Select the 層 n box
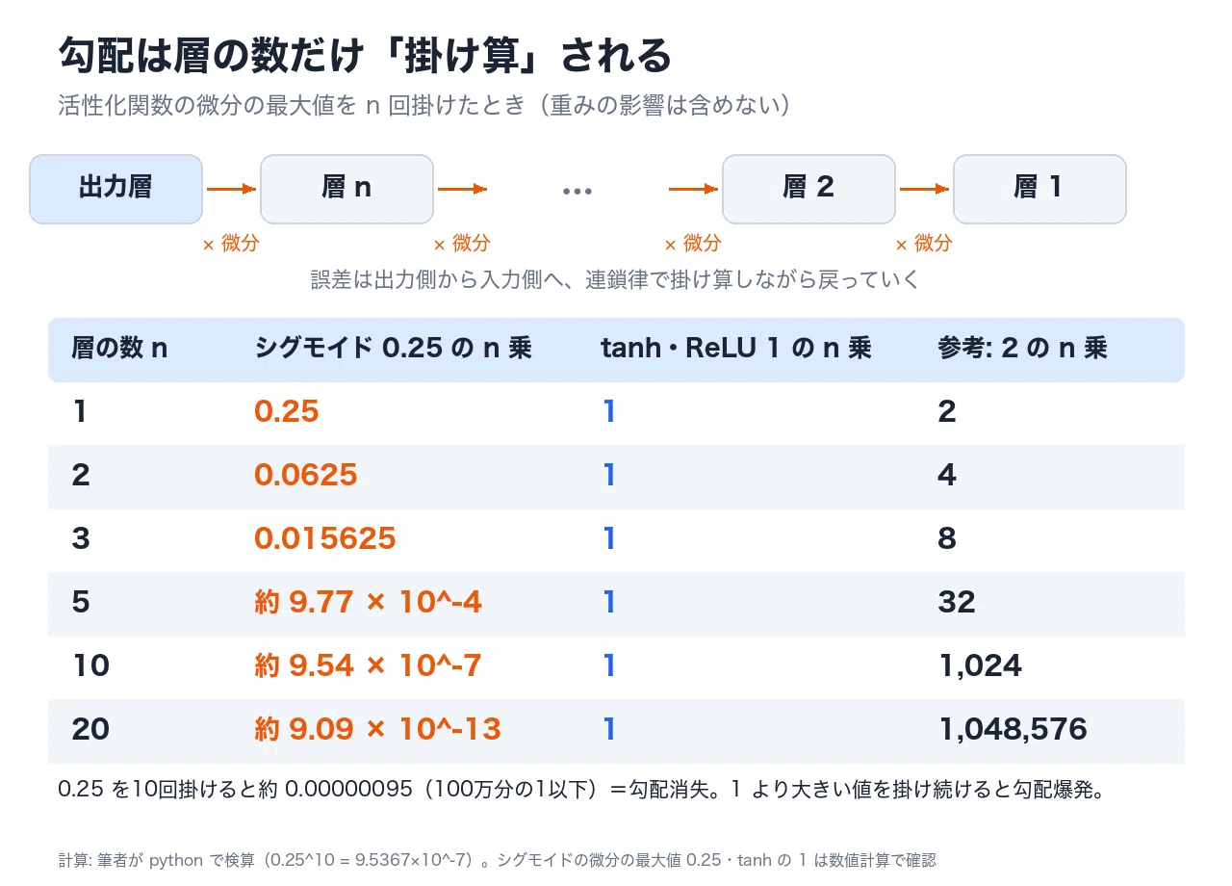Screen dimensions: 1232x886 tap(346, 189)
